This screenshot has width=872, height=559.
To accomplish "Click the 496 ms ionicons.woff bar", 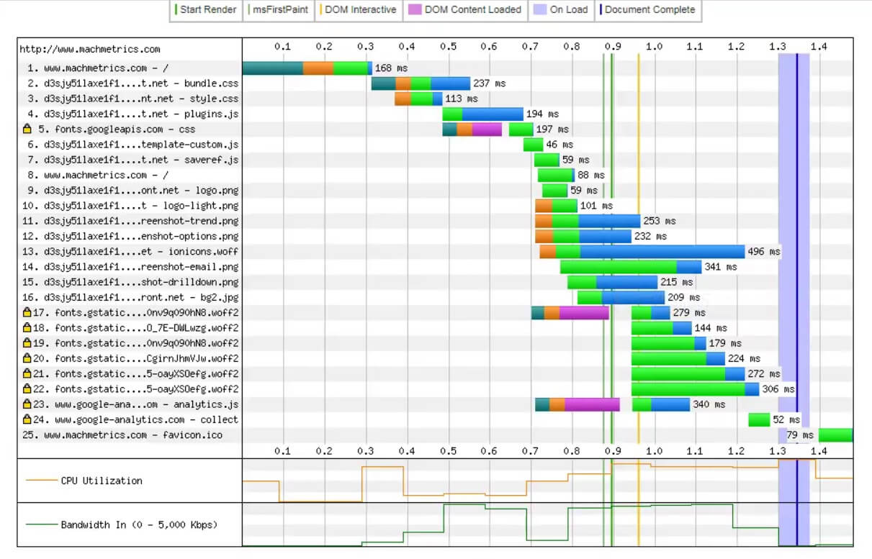I will (661, 252).
